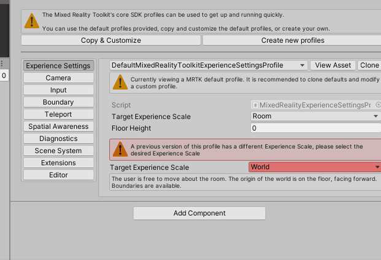Click the warning icon beside MRTK default profile notice
Image resolution: width=381 pixels, height=260 pixels.
click(120, 82)
